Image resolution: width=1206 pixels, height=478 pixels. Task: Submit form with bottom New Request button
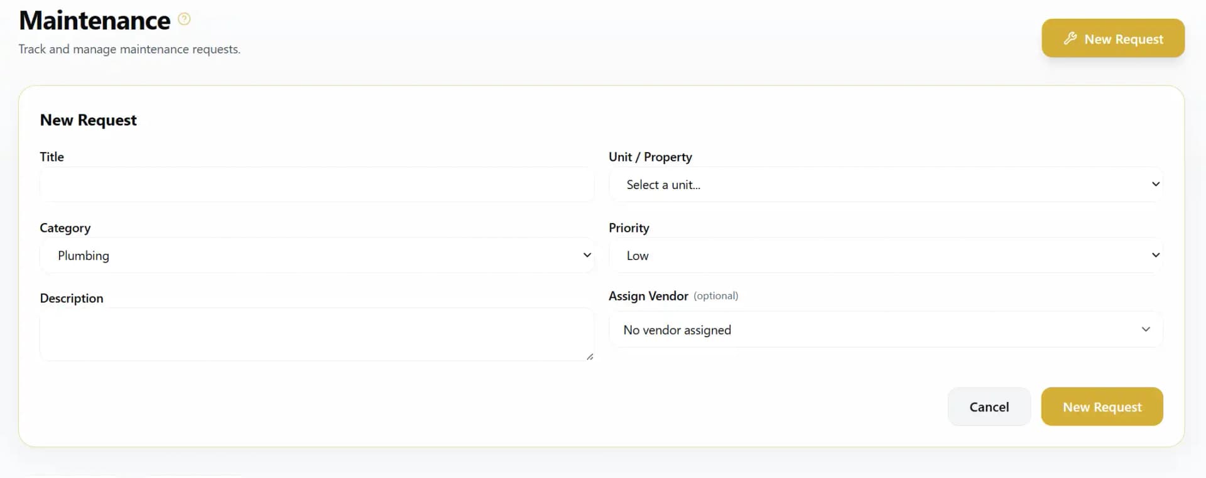[x=1102, y=407]
